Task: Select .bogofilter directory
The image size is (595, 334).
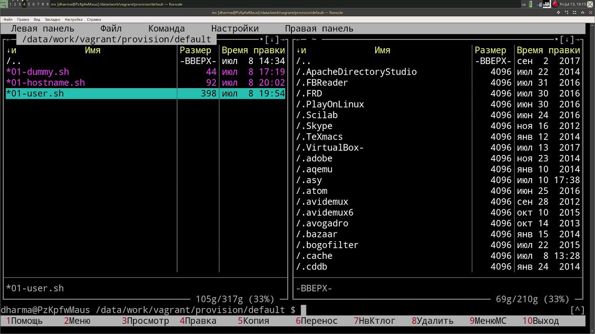Action: tap(438, 245)
